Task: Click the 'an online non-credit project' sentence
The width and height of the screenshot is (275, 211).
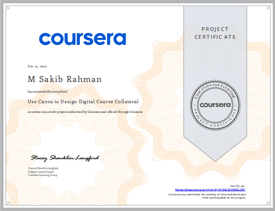Action: pyautogui.click(x=85, y=111)
